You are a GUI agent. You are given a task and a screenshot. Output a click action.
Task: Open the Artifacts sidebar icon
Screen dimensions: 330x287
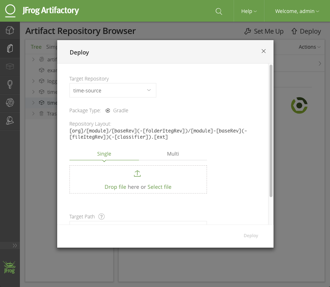coord(10,48)
